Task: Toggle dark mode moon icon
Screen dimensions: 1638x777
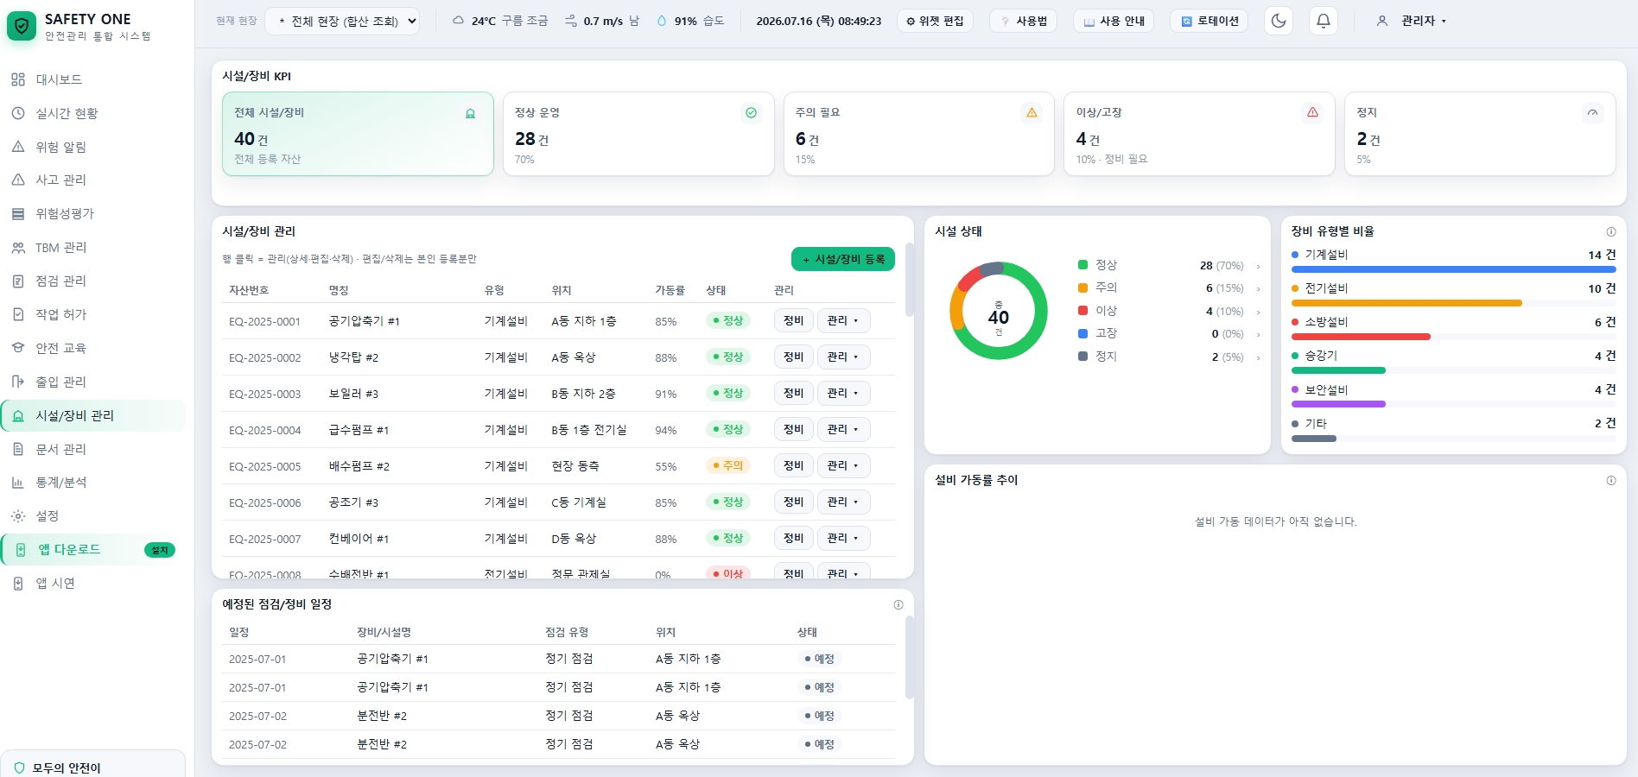Action: [x=1279, y=21]
